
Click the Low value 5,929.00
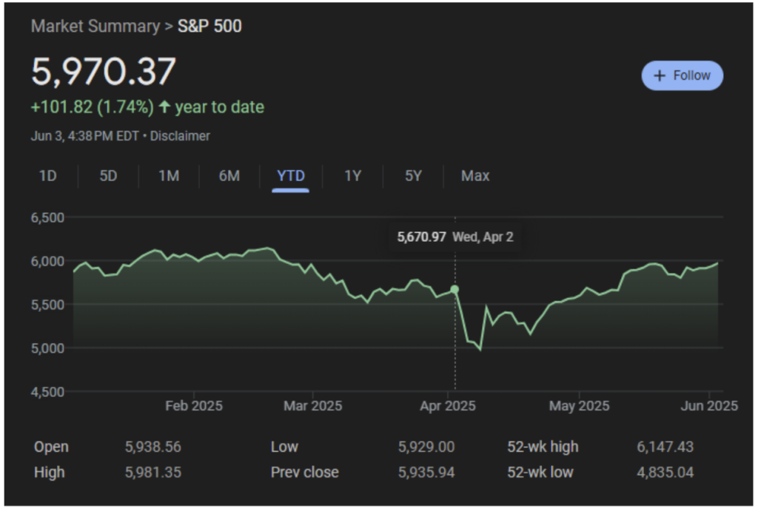click(x=426, y=447)
